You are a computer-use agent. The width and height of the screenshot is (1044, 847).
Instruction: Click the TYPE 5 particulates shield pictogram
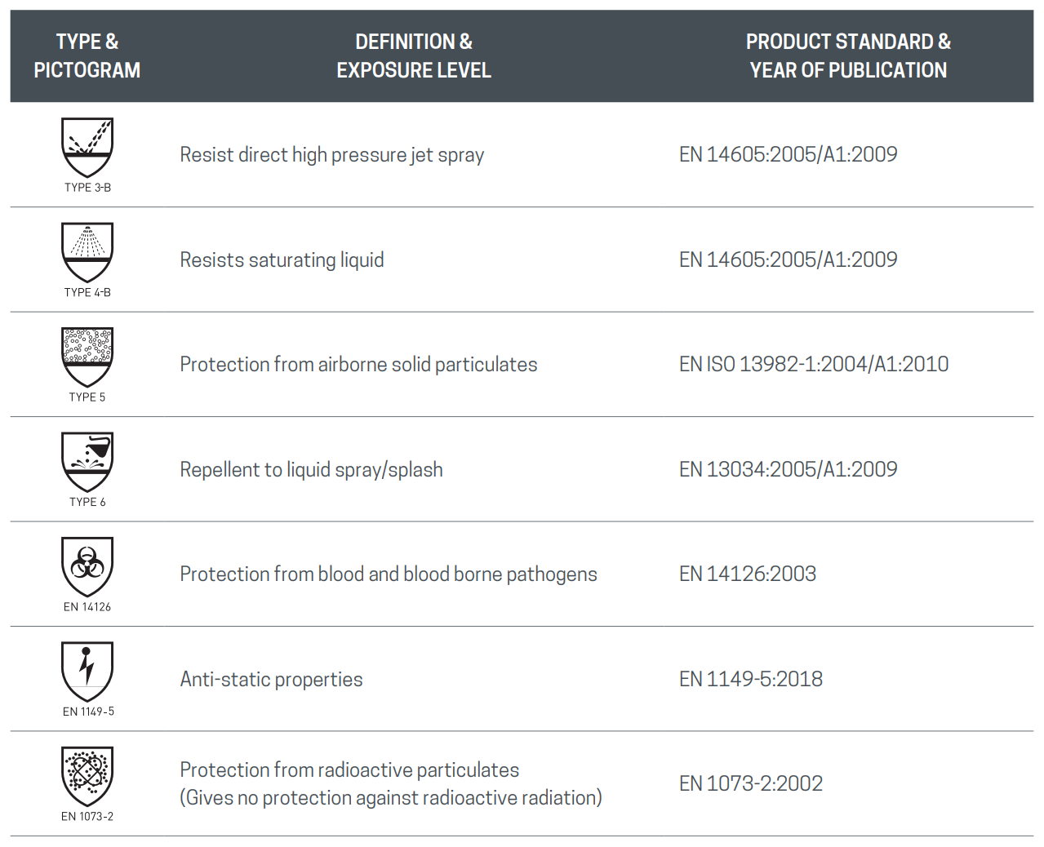[x=87, y=357]
